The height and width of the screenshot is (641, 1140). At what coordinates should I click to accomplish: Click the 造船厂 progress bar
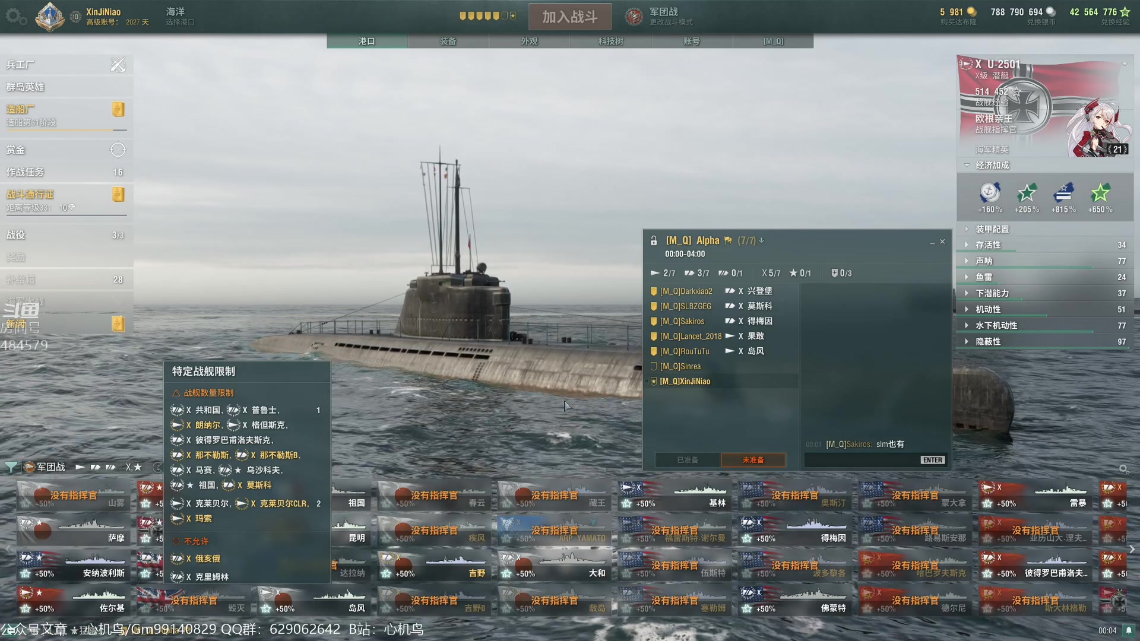[66, 130]
